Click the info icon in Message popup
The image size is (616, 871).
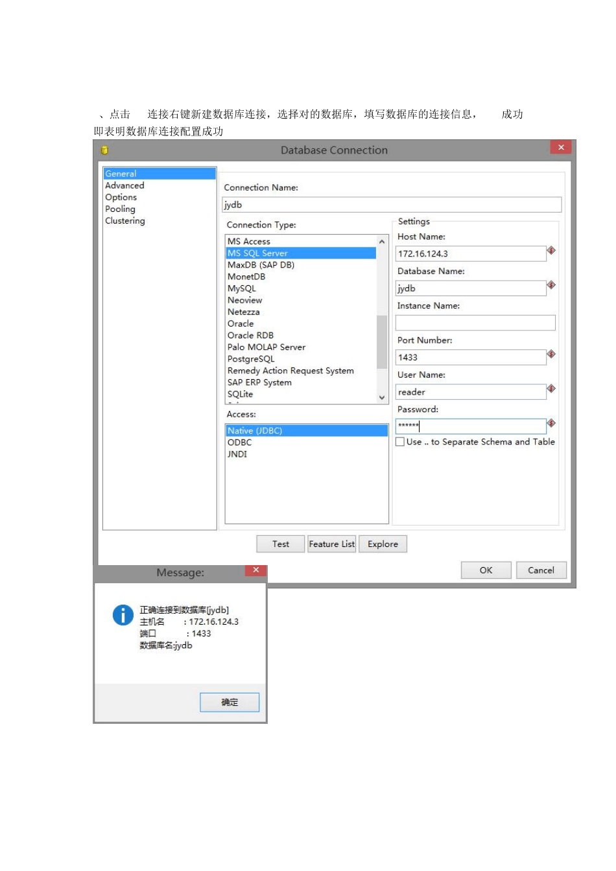point(123,614)
